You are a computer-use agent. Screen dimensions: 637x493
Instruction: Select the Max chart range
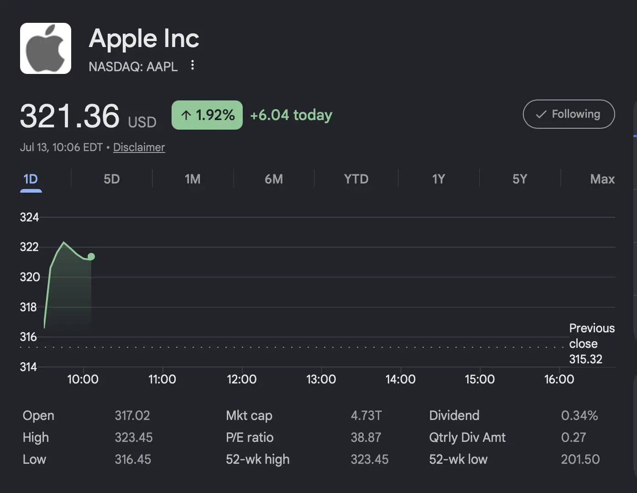click(602, 179)
